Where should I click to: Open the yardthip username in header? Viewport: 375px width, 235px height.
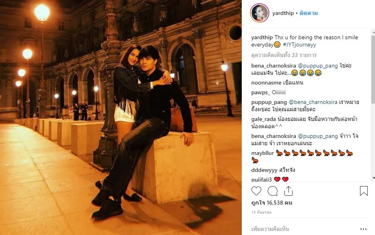pyautogui.click(x=283, y=13)
